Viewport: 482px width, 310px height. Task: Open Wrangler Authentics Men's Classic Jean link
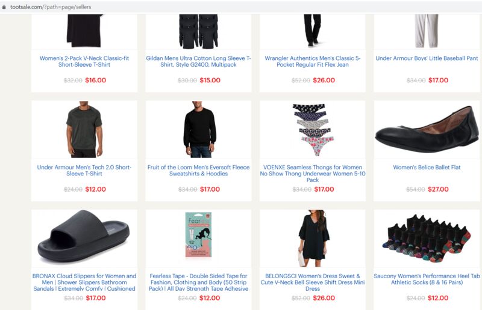pyautogui.click(x=313, y=61)
